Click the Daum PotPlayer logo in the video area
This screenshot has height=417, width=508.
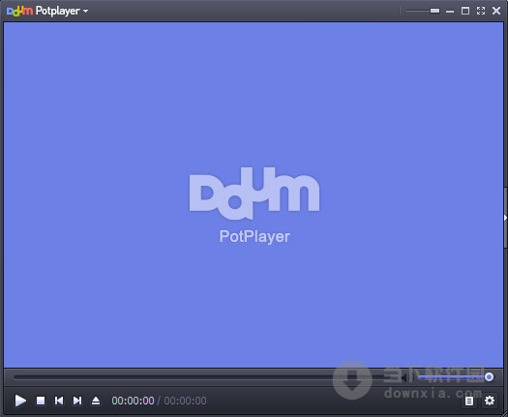coord(254,206)
